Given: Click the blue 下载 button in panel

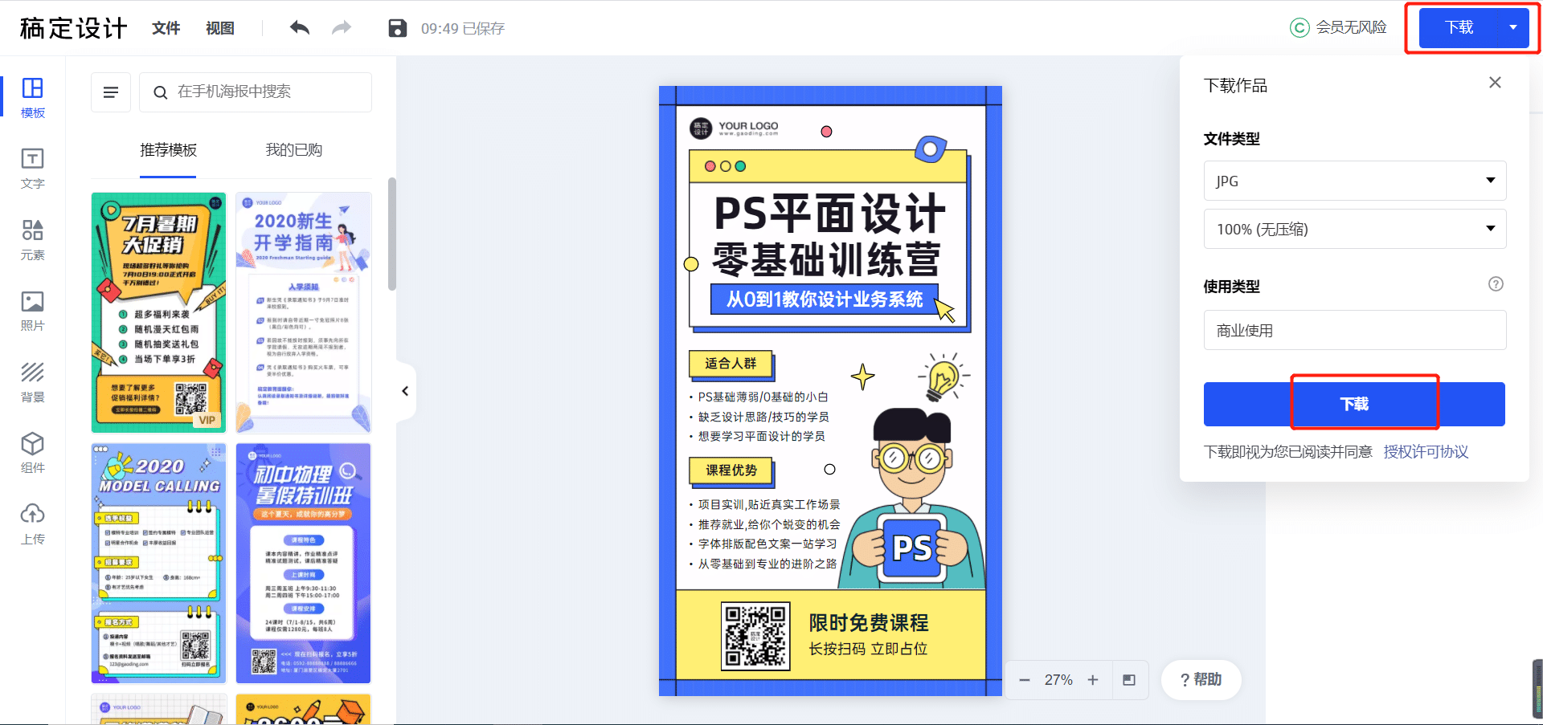Looking at the screenshot, I should click(x=1354, y=404).
